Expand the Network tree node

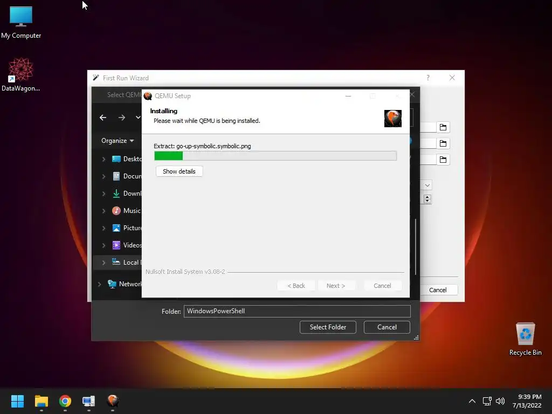(99, 284)
